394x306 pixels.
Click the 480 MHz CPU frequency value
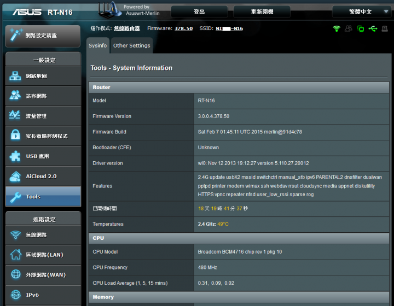pyautogui.click(x=207, y=267)
